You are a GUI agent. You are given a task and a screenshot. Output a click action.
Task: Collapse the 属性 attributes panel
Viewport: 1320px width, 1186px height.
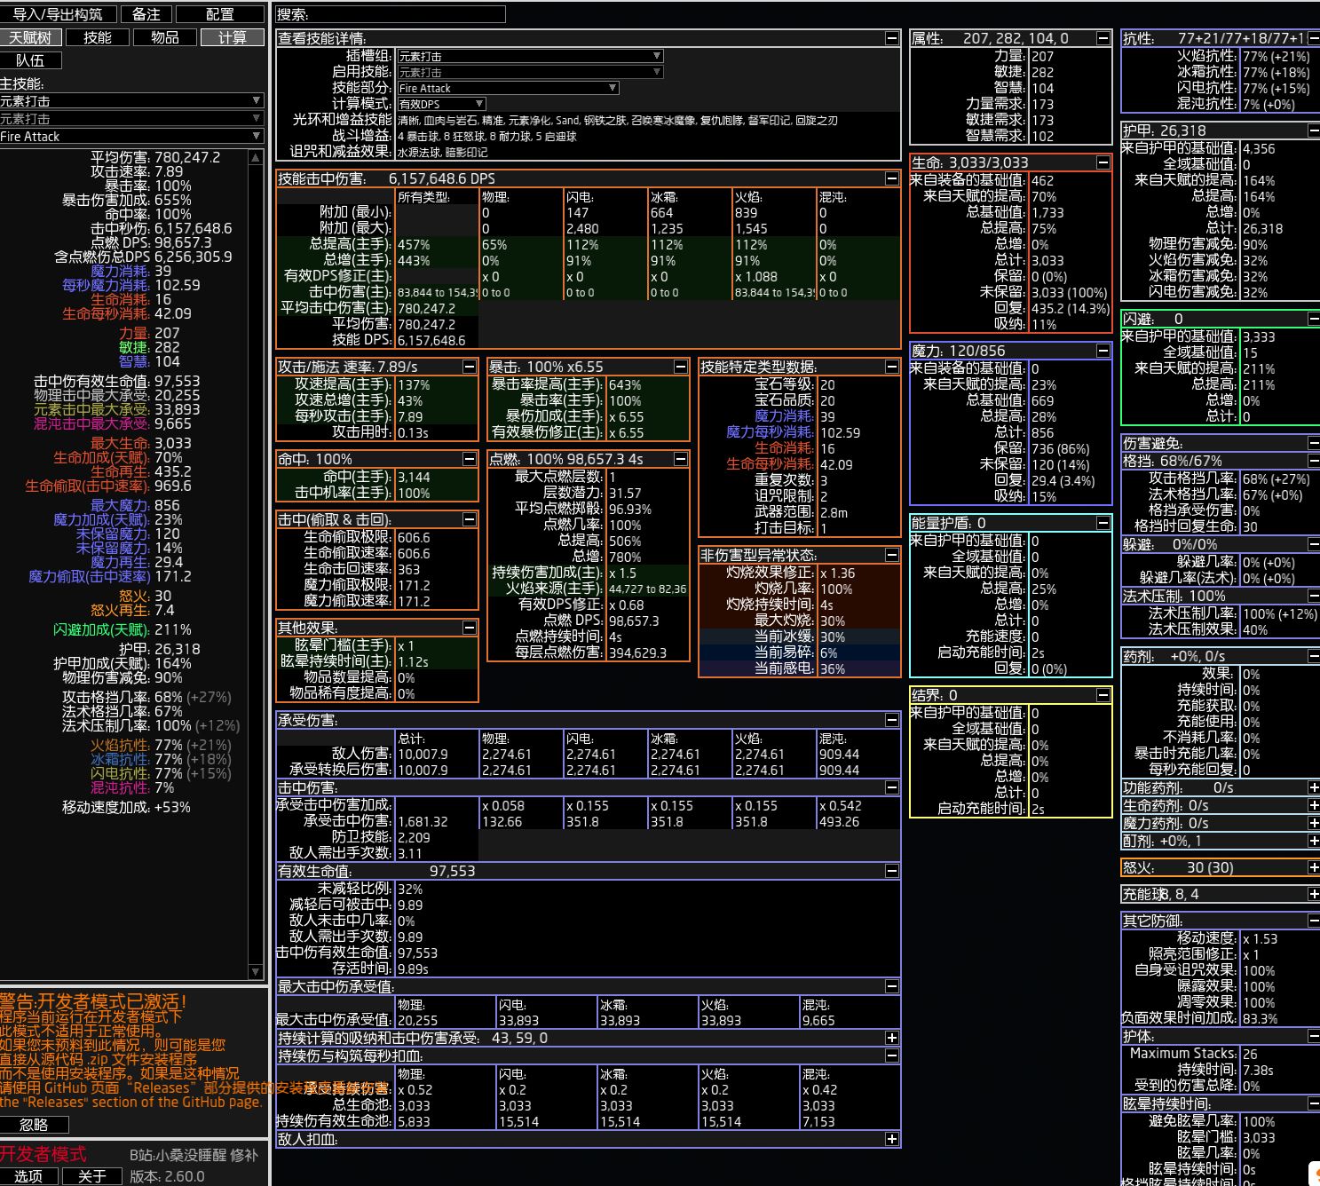pyautogui.click(x=1103, y=38)
